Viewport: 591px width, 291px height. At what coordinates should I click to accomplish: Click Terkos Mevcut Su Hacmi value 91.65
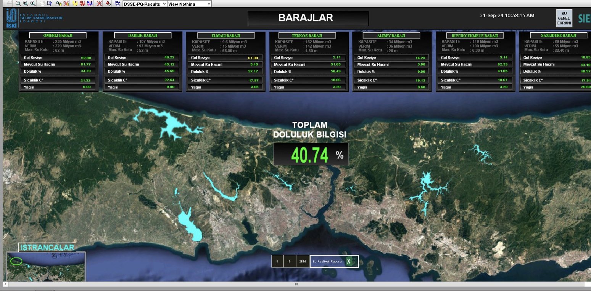[x=336, y=65]
